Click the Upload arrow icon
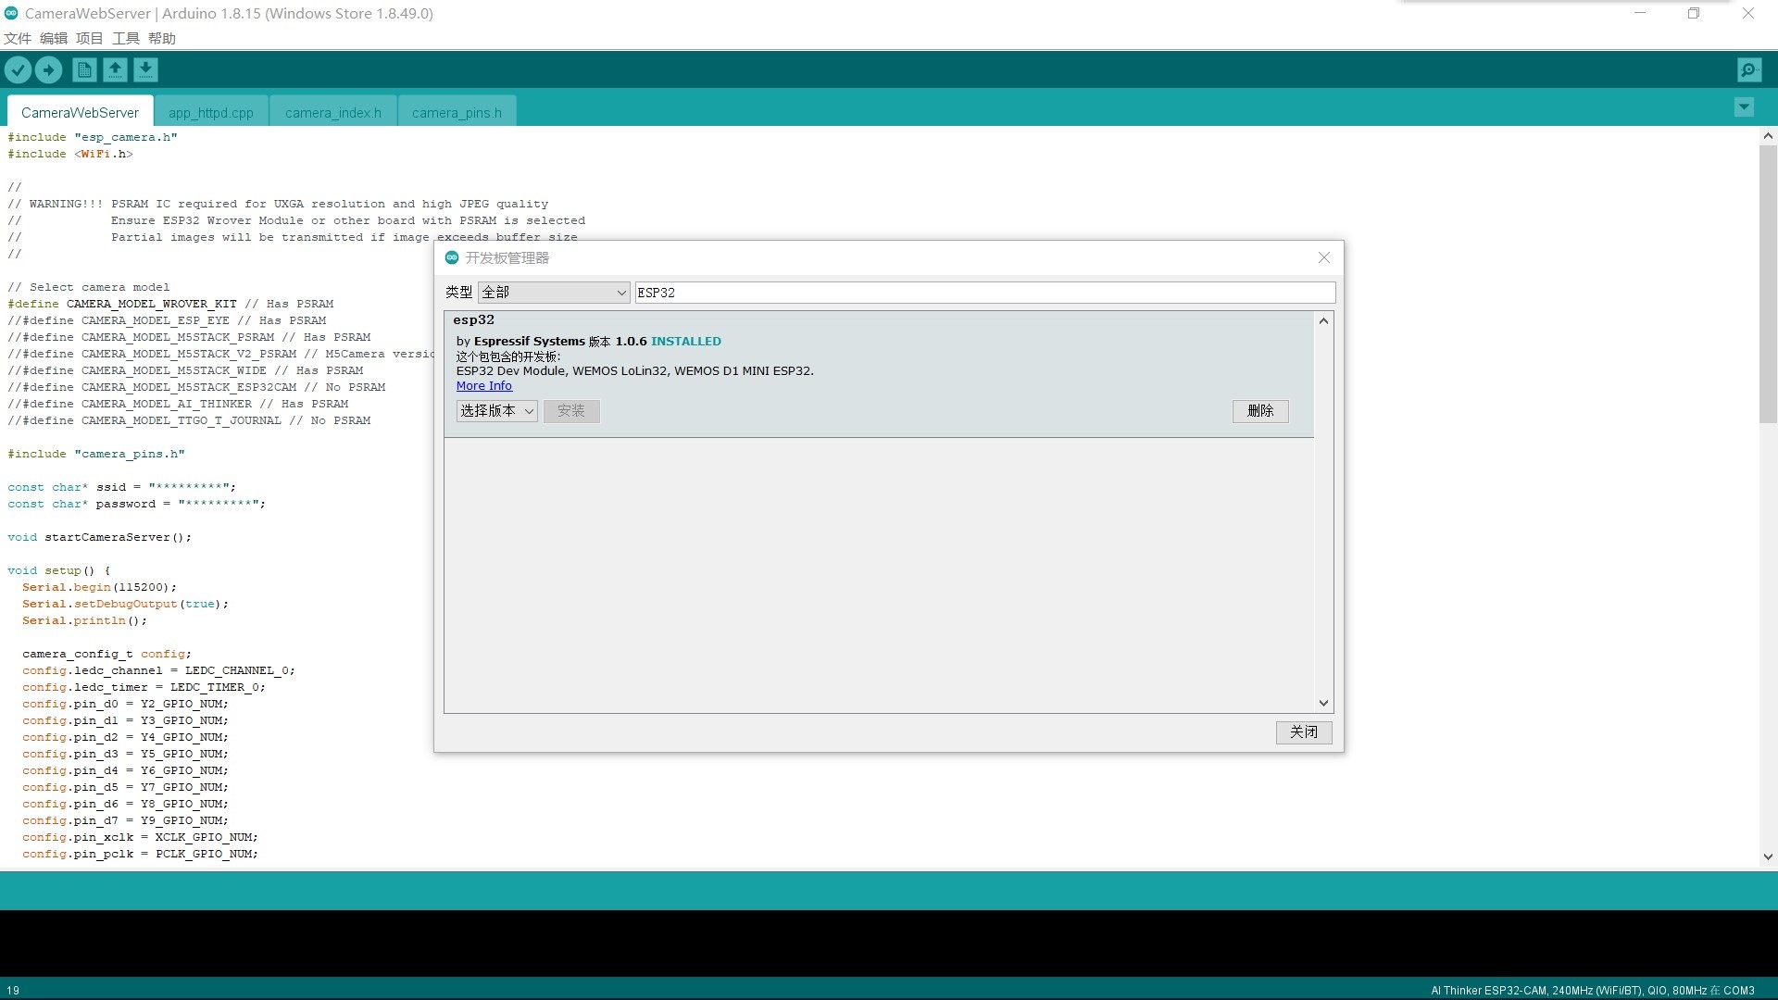Screen dimensions: 1778x1000 point(48,69)
